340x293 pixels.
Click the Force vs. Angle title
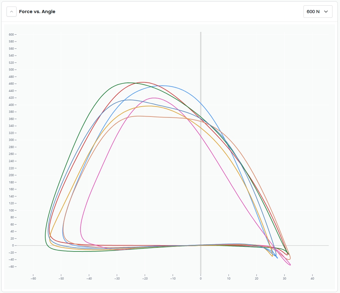37,12
